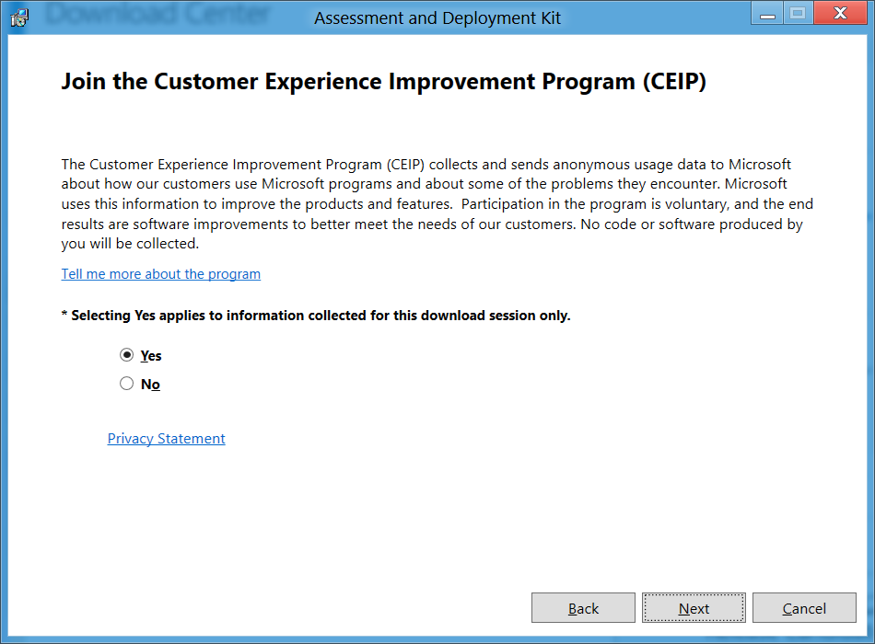Choose the No radio button
875x644 pixels.
pos(127,384)
